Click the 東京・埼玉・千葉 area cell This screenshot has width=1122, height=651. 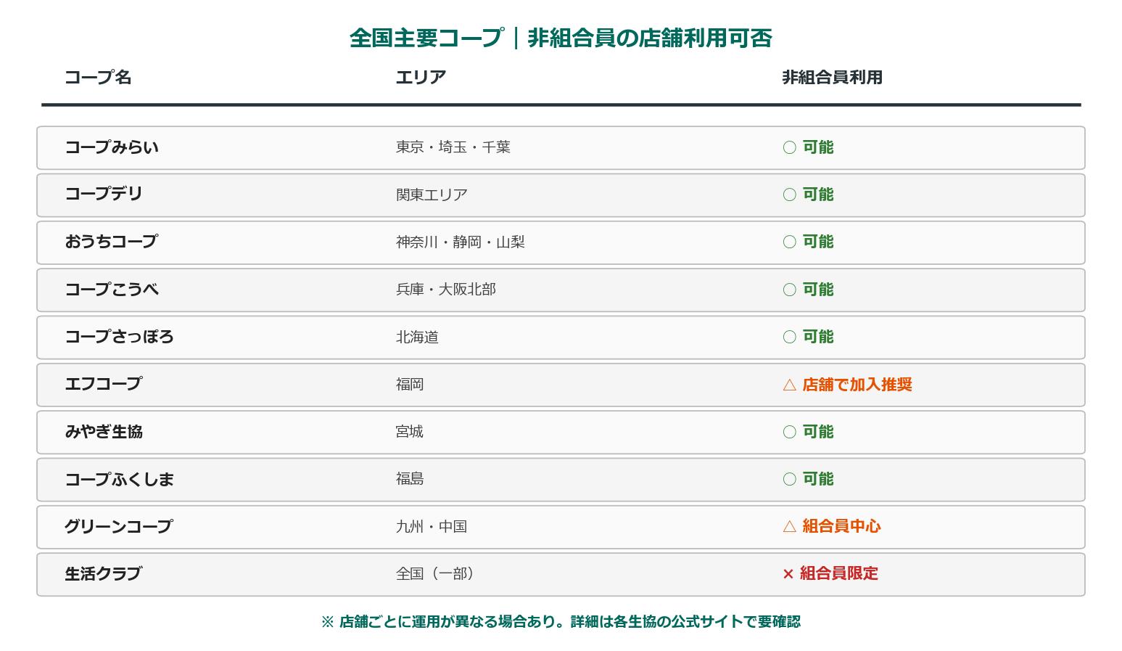tap(453, 147)
